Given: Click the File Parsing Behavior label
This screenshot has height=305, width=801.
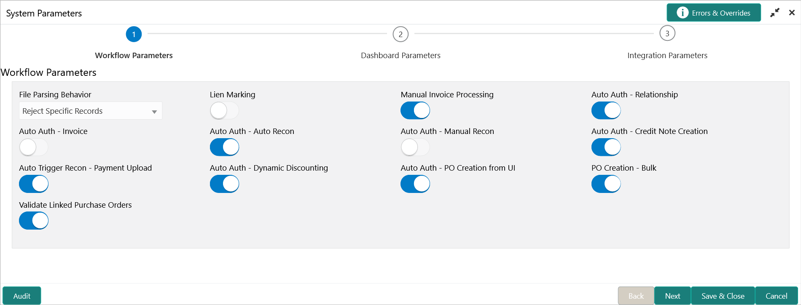Looking at the screenshot, I should point(55,95).
